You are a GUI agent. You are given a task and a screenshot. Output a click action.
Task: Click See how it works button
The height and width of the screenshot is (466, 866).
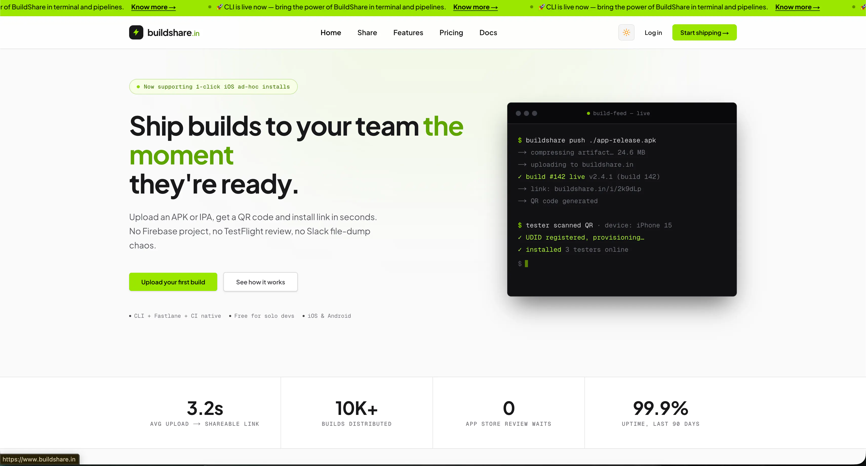[261, 282]
